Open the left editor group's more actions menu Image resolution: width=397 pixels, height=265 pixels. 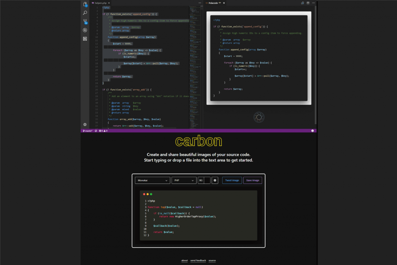(x=200, y=3)
